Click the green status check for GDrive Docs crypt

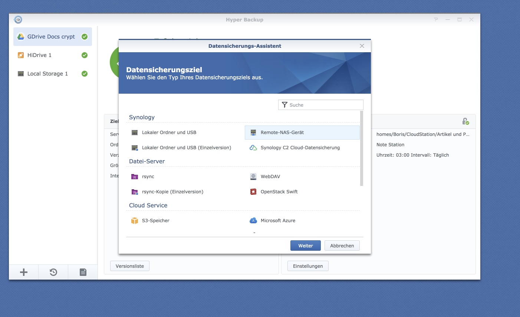point(85,37)
